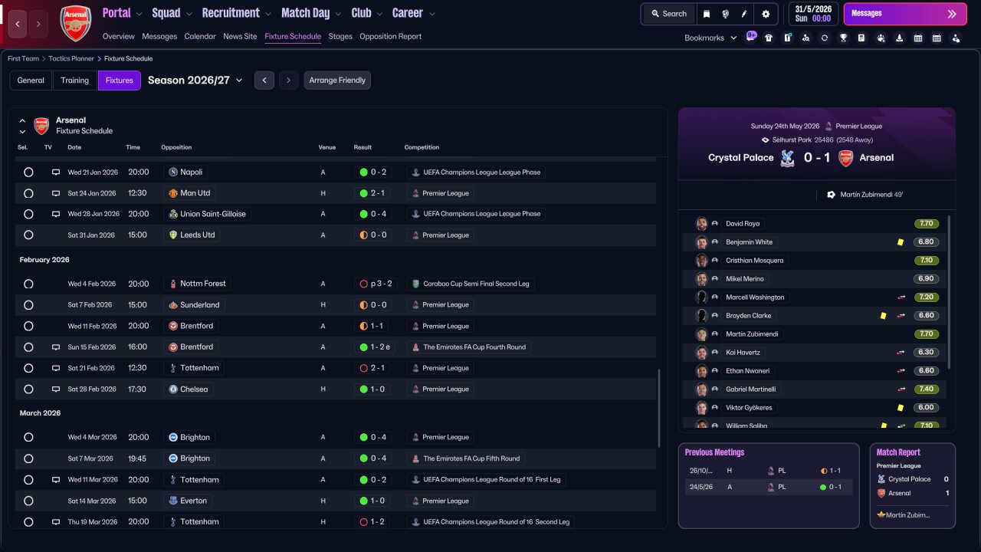The height and width of the screenshot is (552, 981).
Task: Open settings via the gear icon
Action: click(766, 14)
